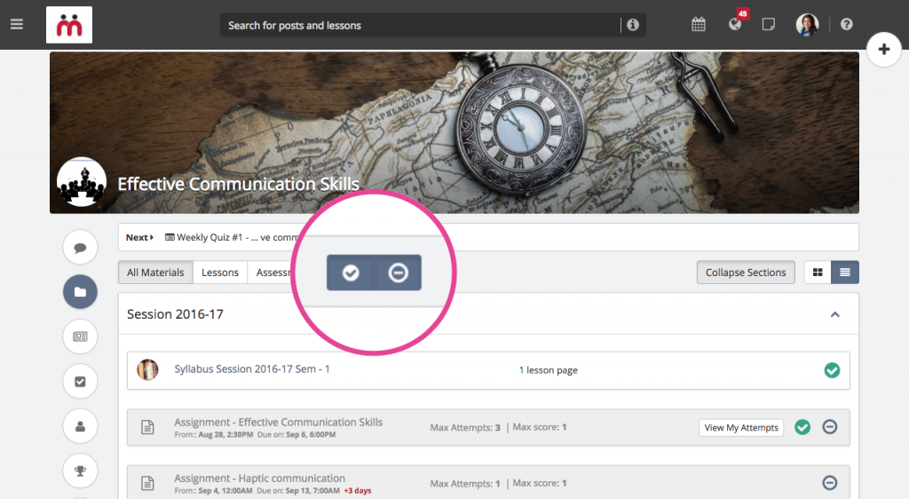Select the All Materials tab
This screenshot has width=909, height=499.
155,273
